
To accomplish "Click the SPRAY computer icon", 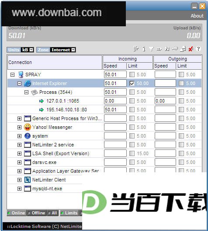I will (x=21, y=75).
